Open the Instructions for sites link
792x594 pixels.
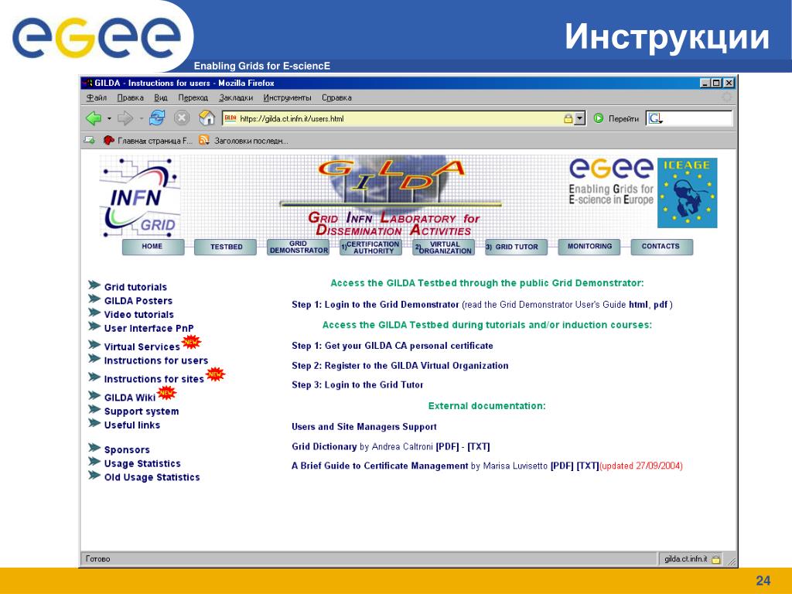click(x=154, y=379)
